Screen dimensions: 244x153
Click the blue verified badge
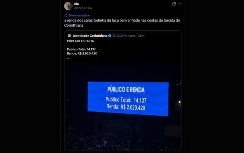tap(110, 36)
